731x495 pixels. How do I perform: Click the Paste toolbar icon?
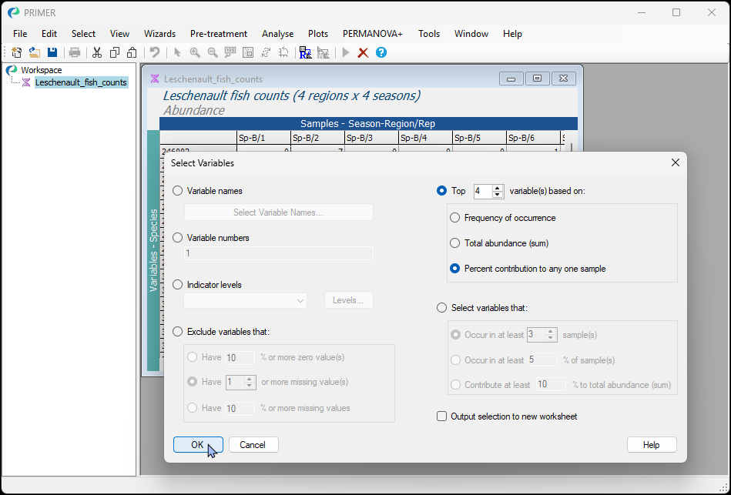[x=132, y=52]
